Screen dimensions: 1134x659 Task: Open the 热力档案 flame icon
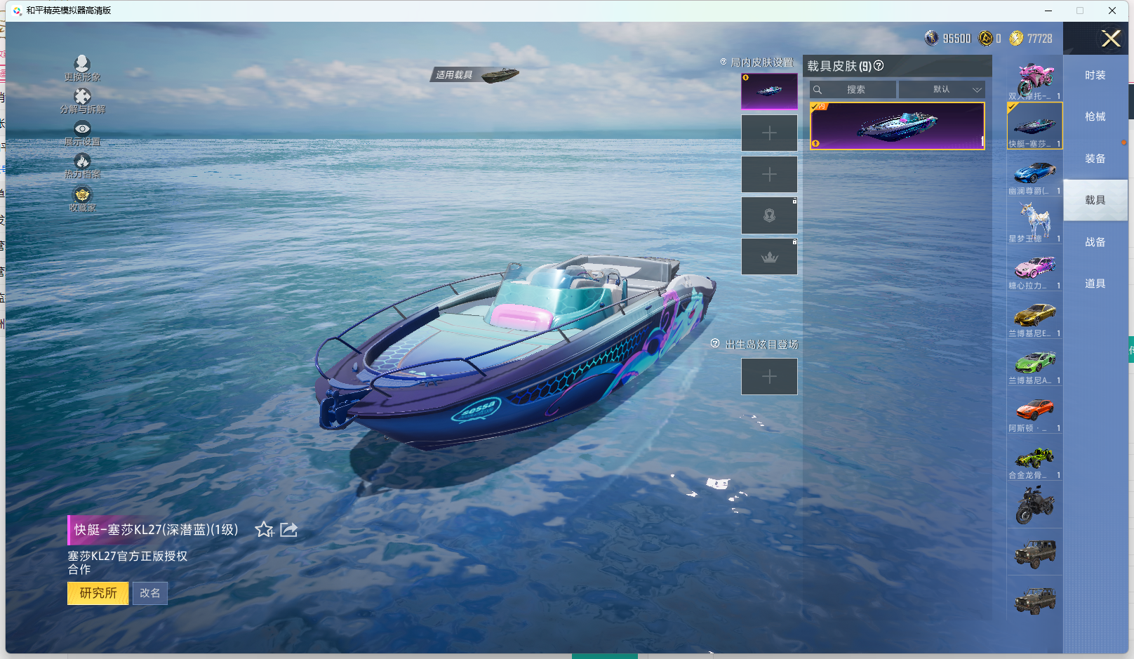[x=82, y=161]
